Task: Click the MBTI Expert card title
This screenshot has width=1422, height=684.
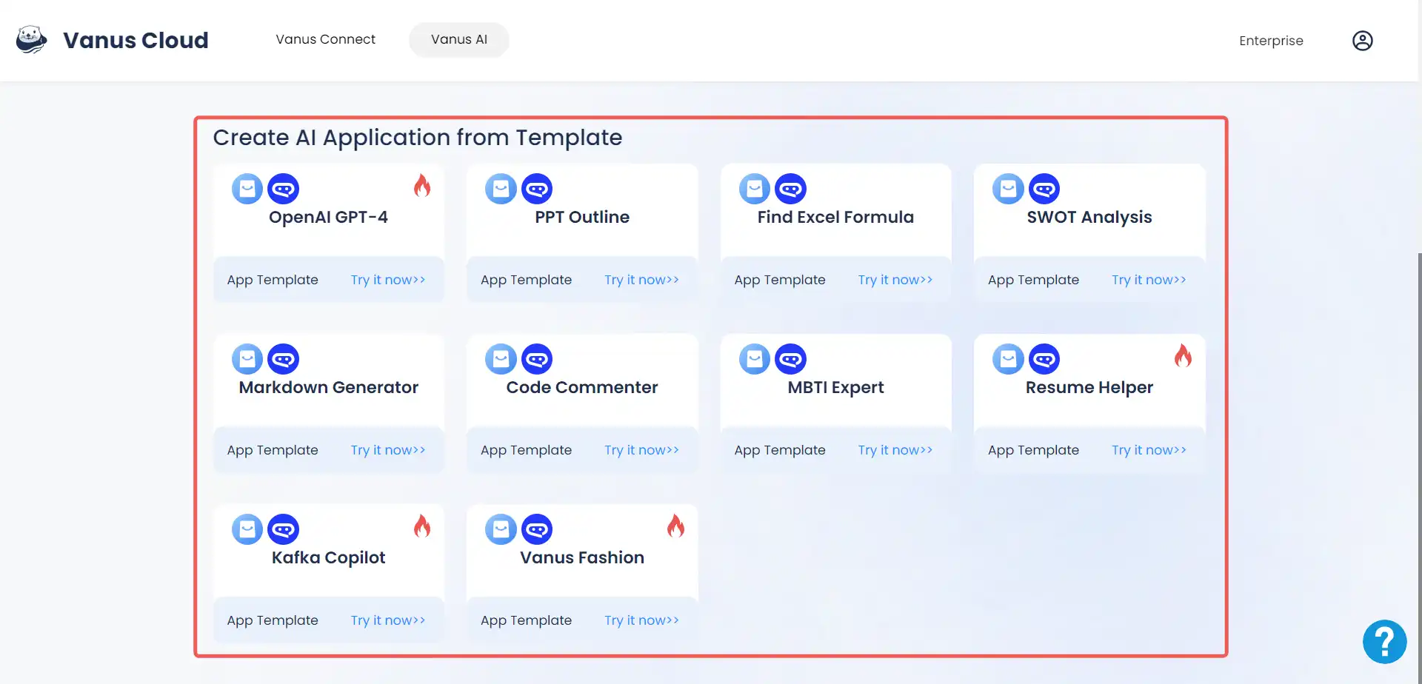Action: [x=835, y=387]
